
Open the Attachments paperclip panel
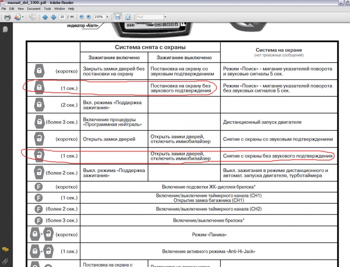point(5,261)
